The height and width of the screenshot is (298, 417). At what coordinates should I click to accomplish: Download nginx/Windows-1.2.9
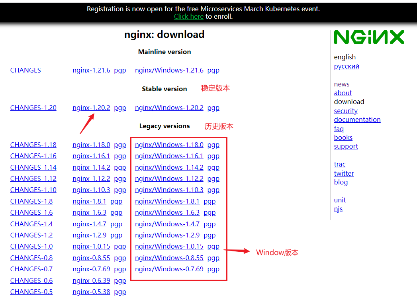pyautogui.click(x=167, y=235)
